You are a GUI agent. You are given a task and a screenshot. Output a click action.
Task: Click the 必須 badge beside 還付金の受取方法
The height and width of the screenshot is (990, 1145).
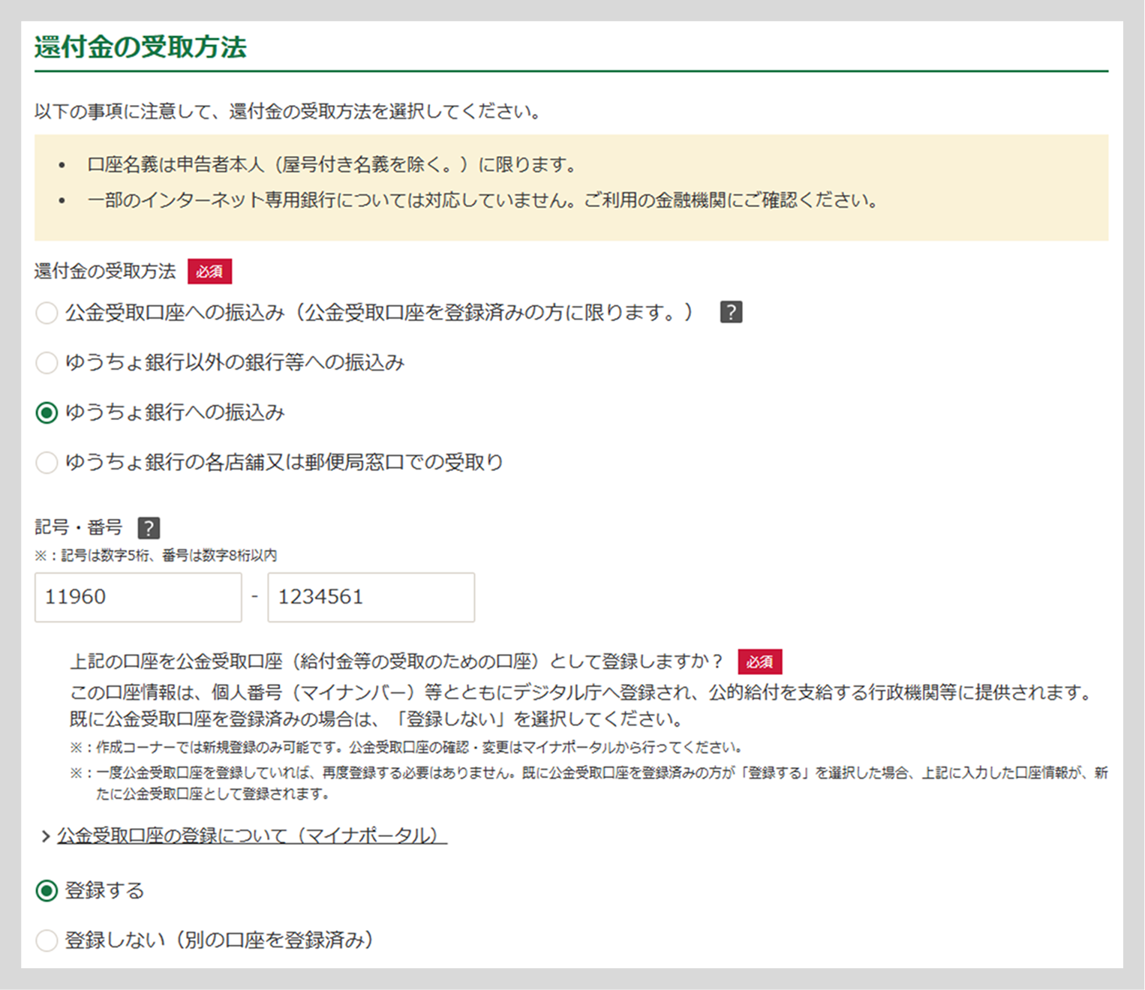click(x=210, y=271)
